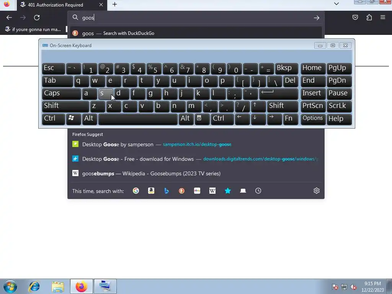392x294 pixels.
Task: Open the Firefox hamburger menu
Action: (383, 18)
